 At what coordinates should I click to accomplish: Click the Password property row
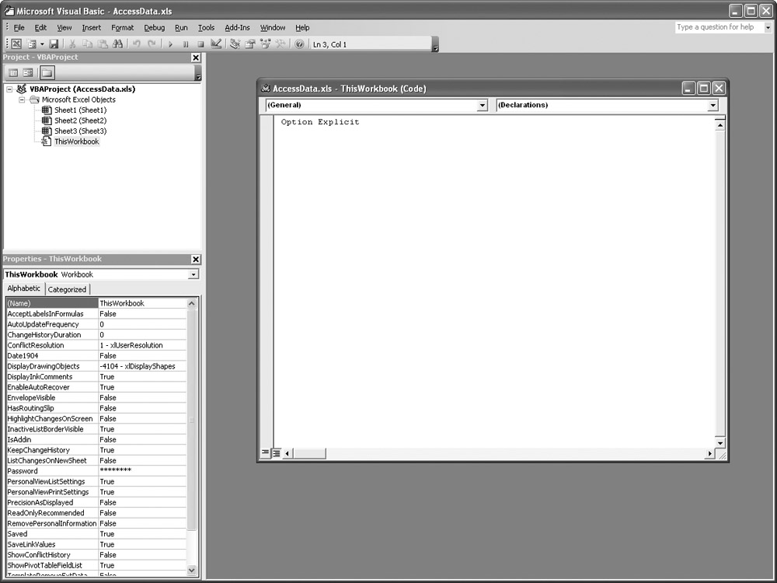click(51, 471)
